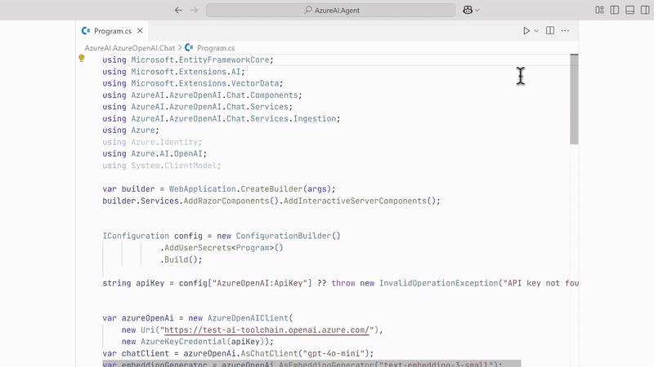Click the text 'using Azure.Identity;'
Viewport: 654px width, 367px height.
[x=152, y=142]
